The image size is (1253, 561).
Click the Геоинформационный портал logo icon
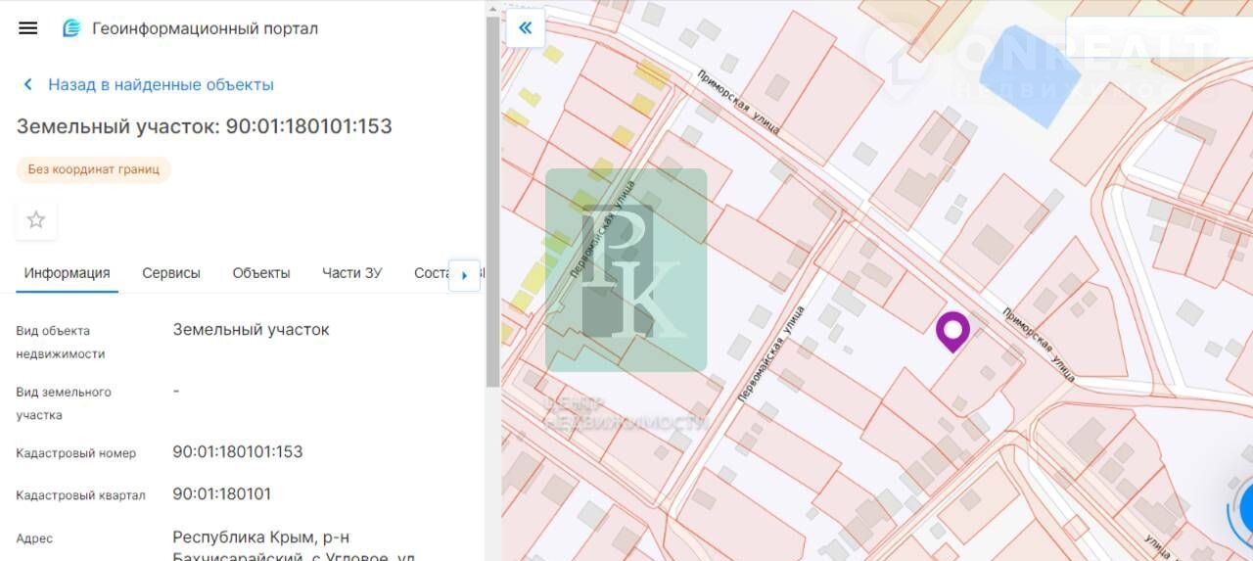click(71, 28)
